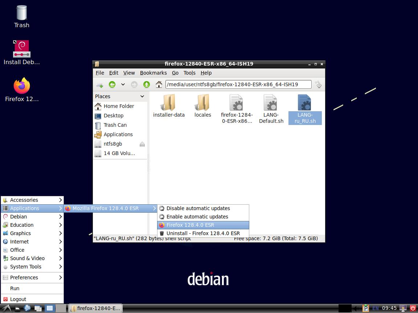Select Home Folder in Places
418x313 pixels.
120,106
